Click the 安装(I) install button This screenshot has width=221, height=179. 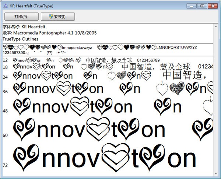click(x=58, y=17)
